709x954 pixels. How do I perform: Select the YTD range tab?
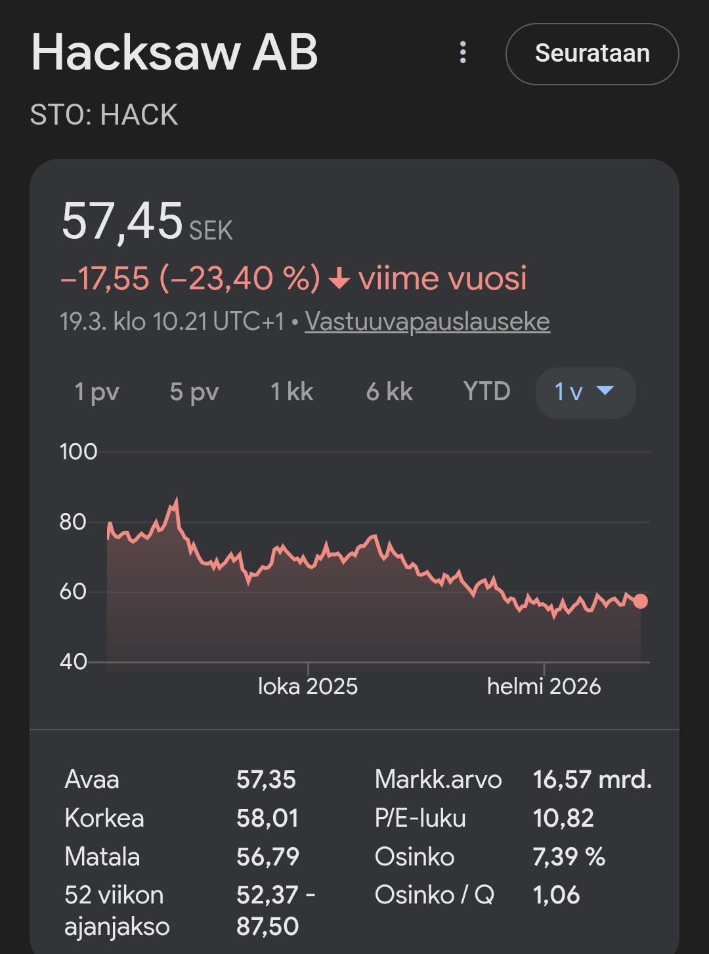tap(486, 392)
